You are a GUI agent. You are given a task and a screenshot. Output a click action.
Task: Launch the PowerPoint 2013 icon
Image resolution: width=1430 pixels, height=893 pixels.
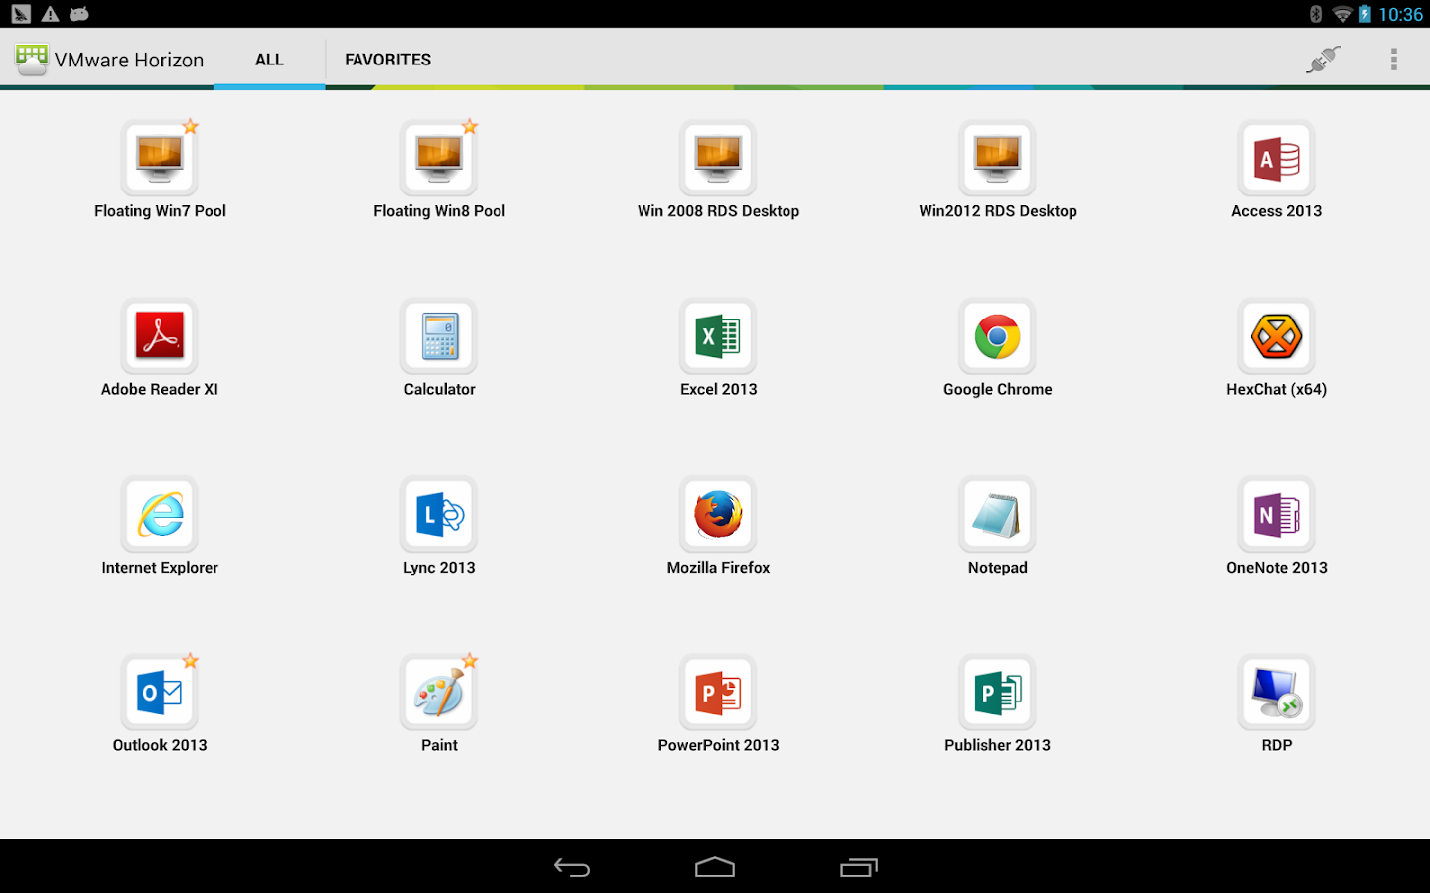[718, 693]
